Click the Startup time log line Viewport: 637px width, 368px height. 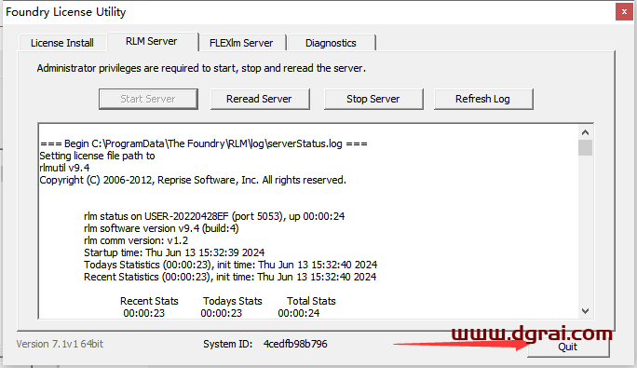(x=174, y=252)
